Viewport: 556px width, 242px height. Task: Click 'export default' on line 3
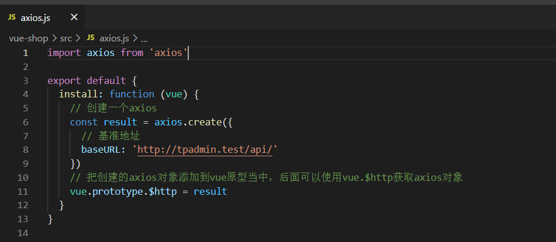pos(87,80)
